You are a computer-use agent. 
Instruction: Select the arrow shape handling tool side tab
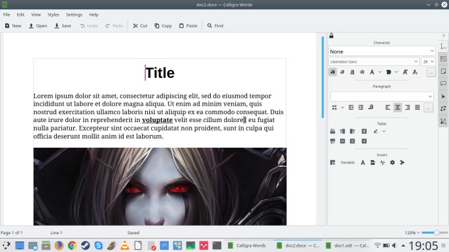[x=443, y=96]
